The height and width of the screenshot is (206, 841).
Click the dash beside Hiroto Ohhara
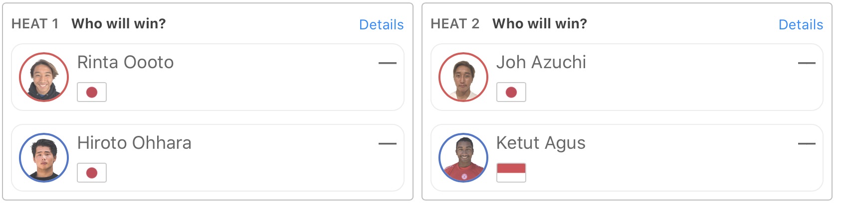pyautogui.click(x=387, y=144)
